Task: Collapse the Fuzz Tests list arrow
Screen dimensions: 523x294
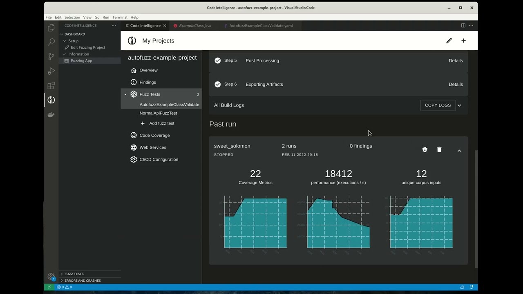Action: pyautogui.click(x=125, y=94)
